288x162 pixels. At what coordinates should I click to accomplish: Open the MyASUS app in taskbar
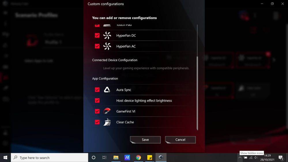127,158
